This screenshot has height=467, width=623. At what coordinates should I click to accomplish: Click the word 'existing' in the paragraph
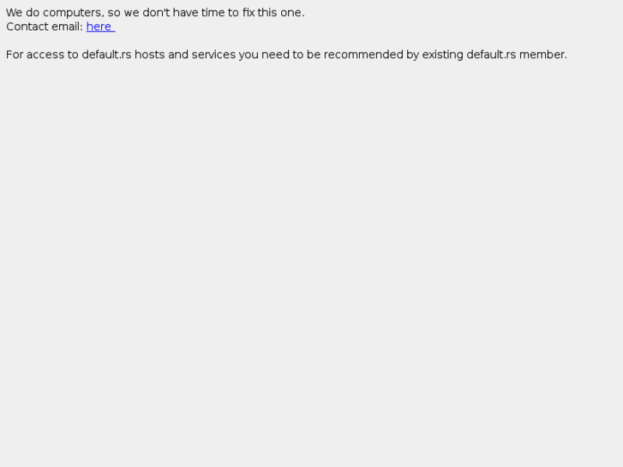(443, 55)
